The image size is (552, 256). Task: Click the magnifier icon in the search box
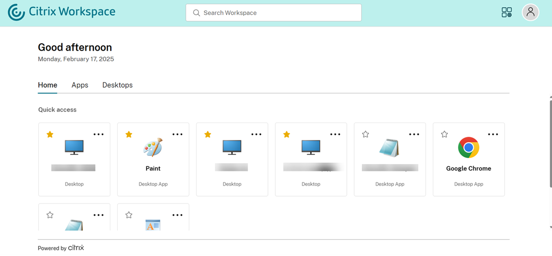(x=197, y=13)
